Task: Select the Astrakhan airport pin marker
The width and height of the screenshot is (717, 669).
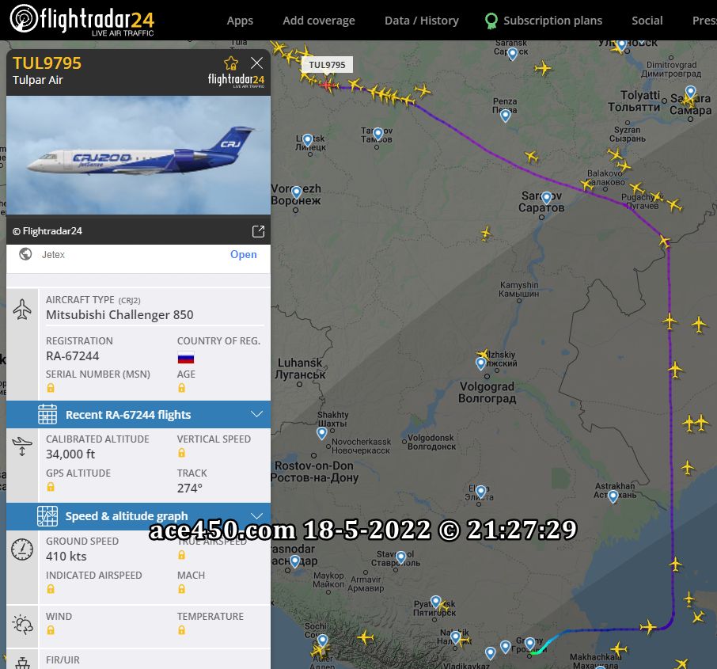Action: click(x=613, y=496)
